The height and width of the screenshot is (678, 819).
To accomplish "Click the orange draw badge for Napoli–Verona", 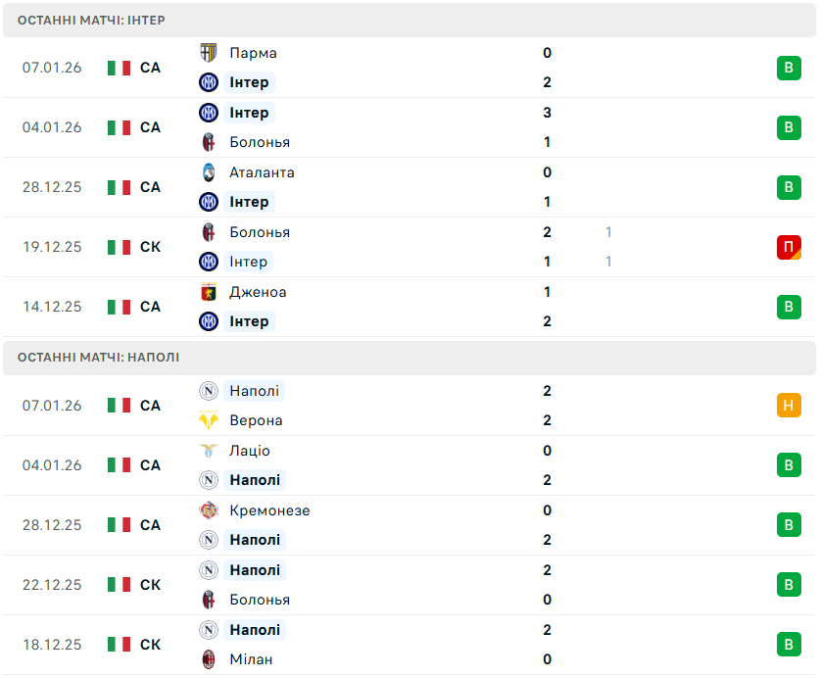I will pos(789,406).
